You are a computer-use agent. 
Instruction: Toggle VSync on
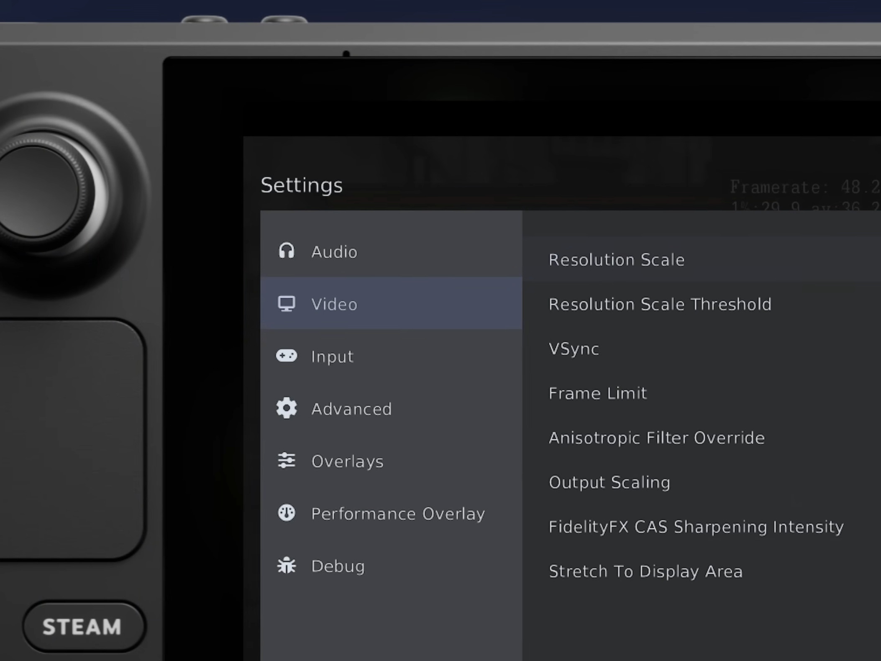574,348
